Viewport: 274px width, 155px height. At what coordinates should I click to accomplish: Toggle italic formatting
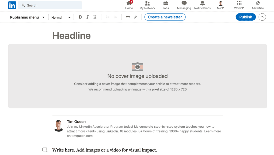pos(87,17)
